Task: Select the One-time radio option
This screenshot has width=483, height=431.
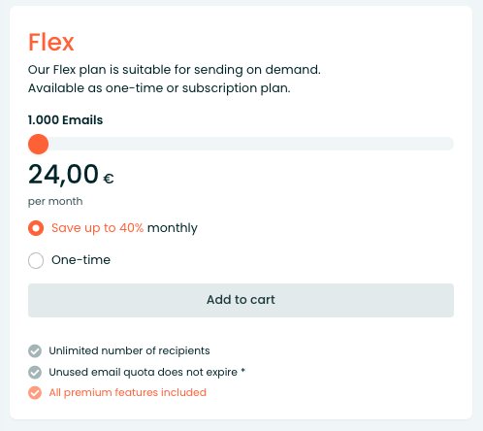Action: click(x=36, y=260)
